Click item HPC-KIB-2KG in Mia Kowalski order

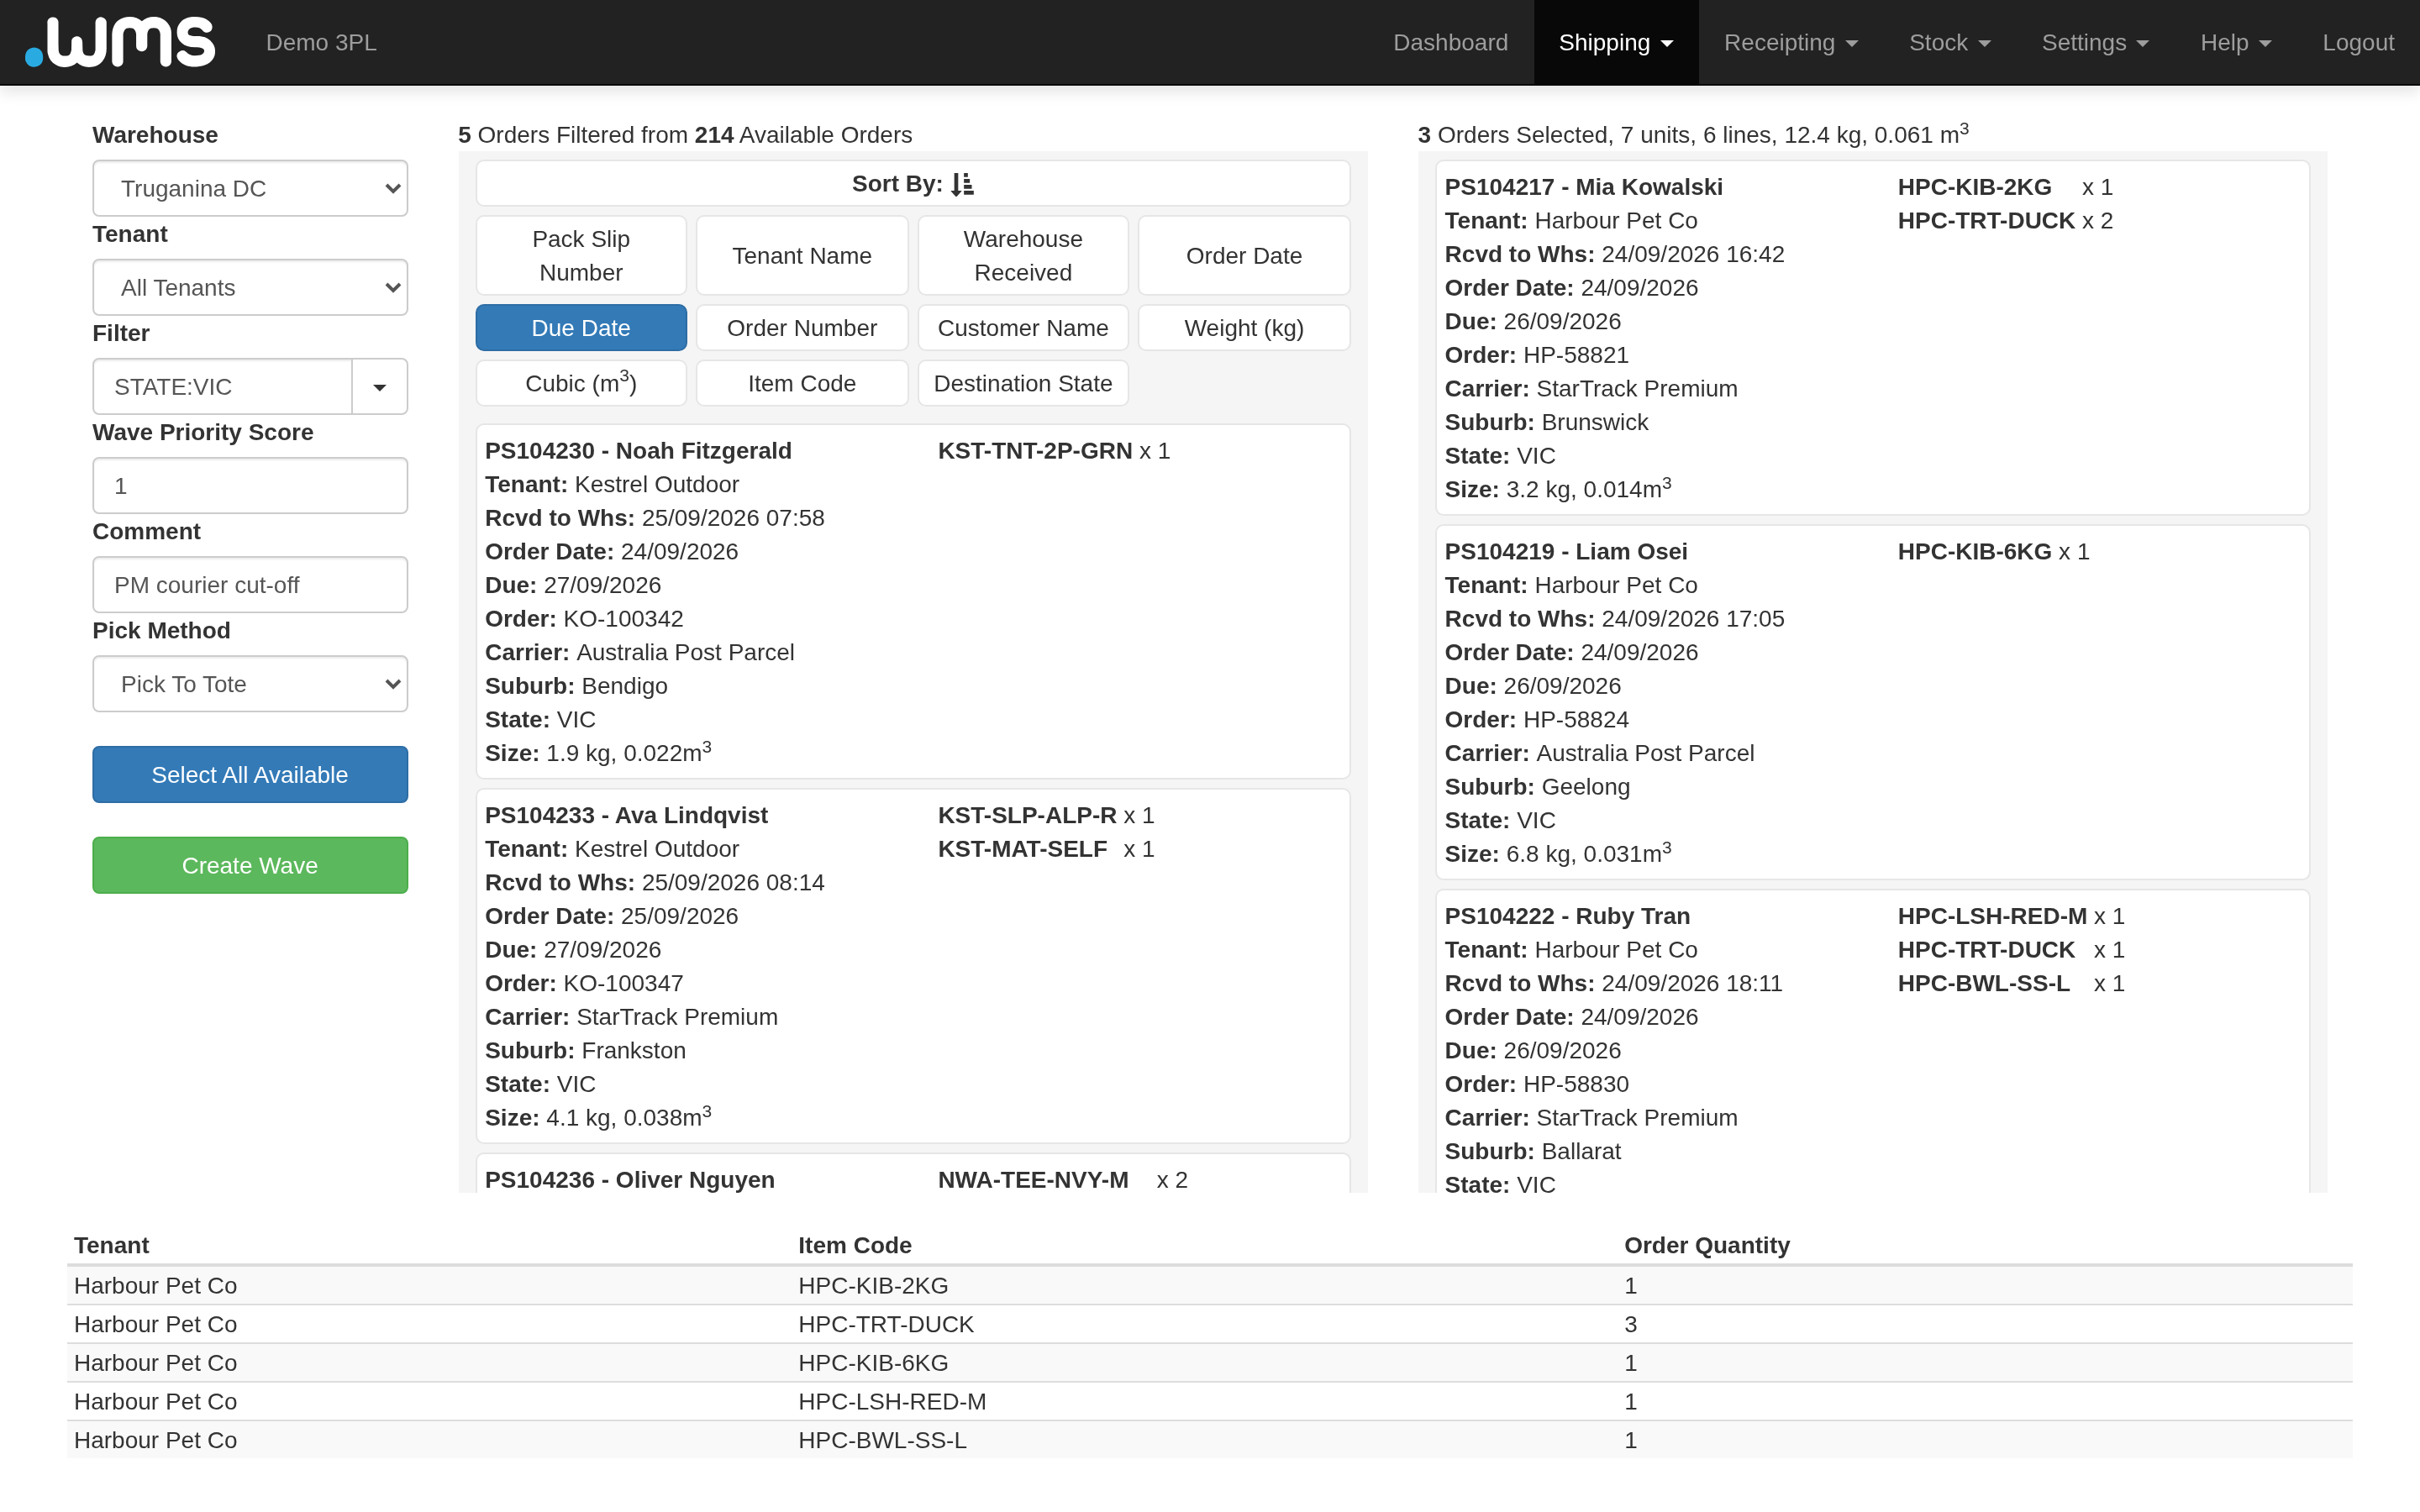tap(1974, 187)
